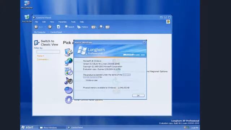Screen dimensions: 231x130
Task: Open the Sounds music note speaker icon
Action: pyautogui.click(x=69, y=81)
